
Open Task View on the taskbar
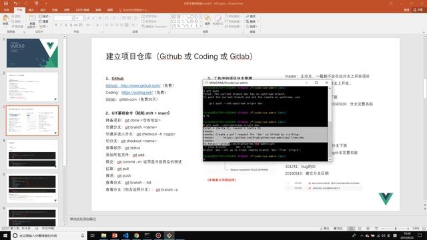coord(93,235)
